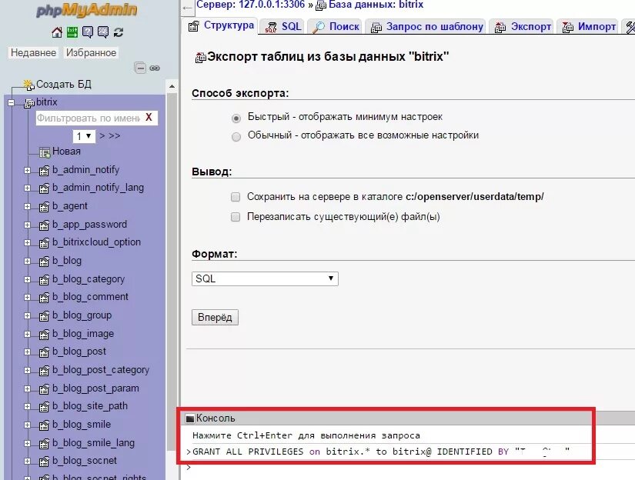This screenshot has width=635, height=480.
Task: Click the green exit/logout icon
Action: coord(72,32)
